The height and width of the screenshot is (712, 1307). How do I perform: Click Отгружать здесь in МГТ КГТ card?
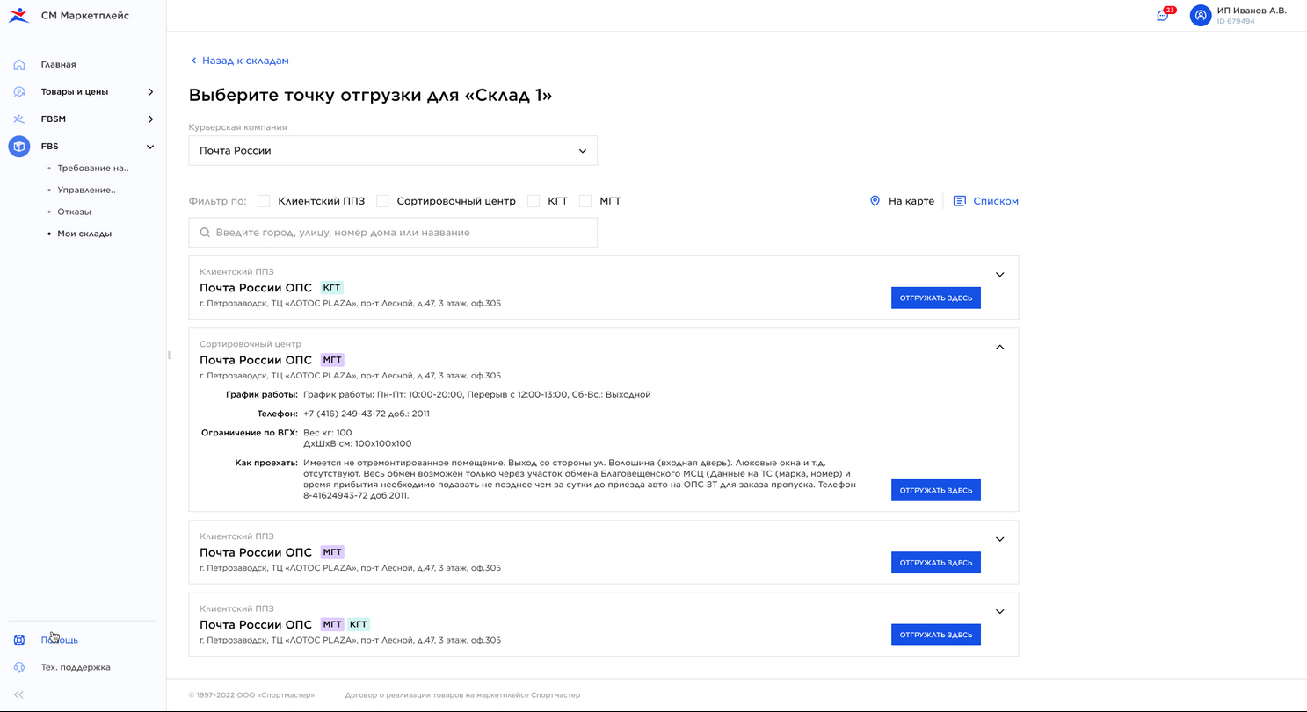[x=935, y=635]
